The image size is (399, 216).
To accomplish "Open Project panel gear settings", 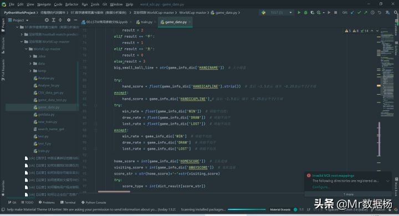I will [69, 20].
